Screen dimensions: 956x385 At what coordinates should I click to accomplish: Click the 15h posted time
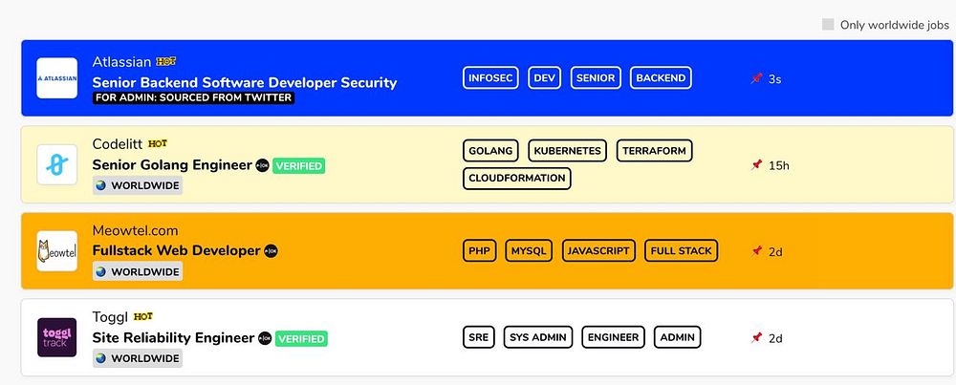point(778,165)
